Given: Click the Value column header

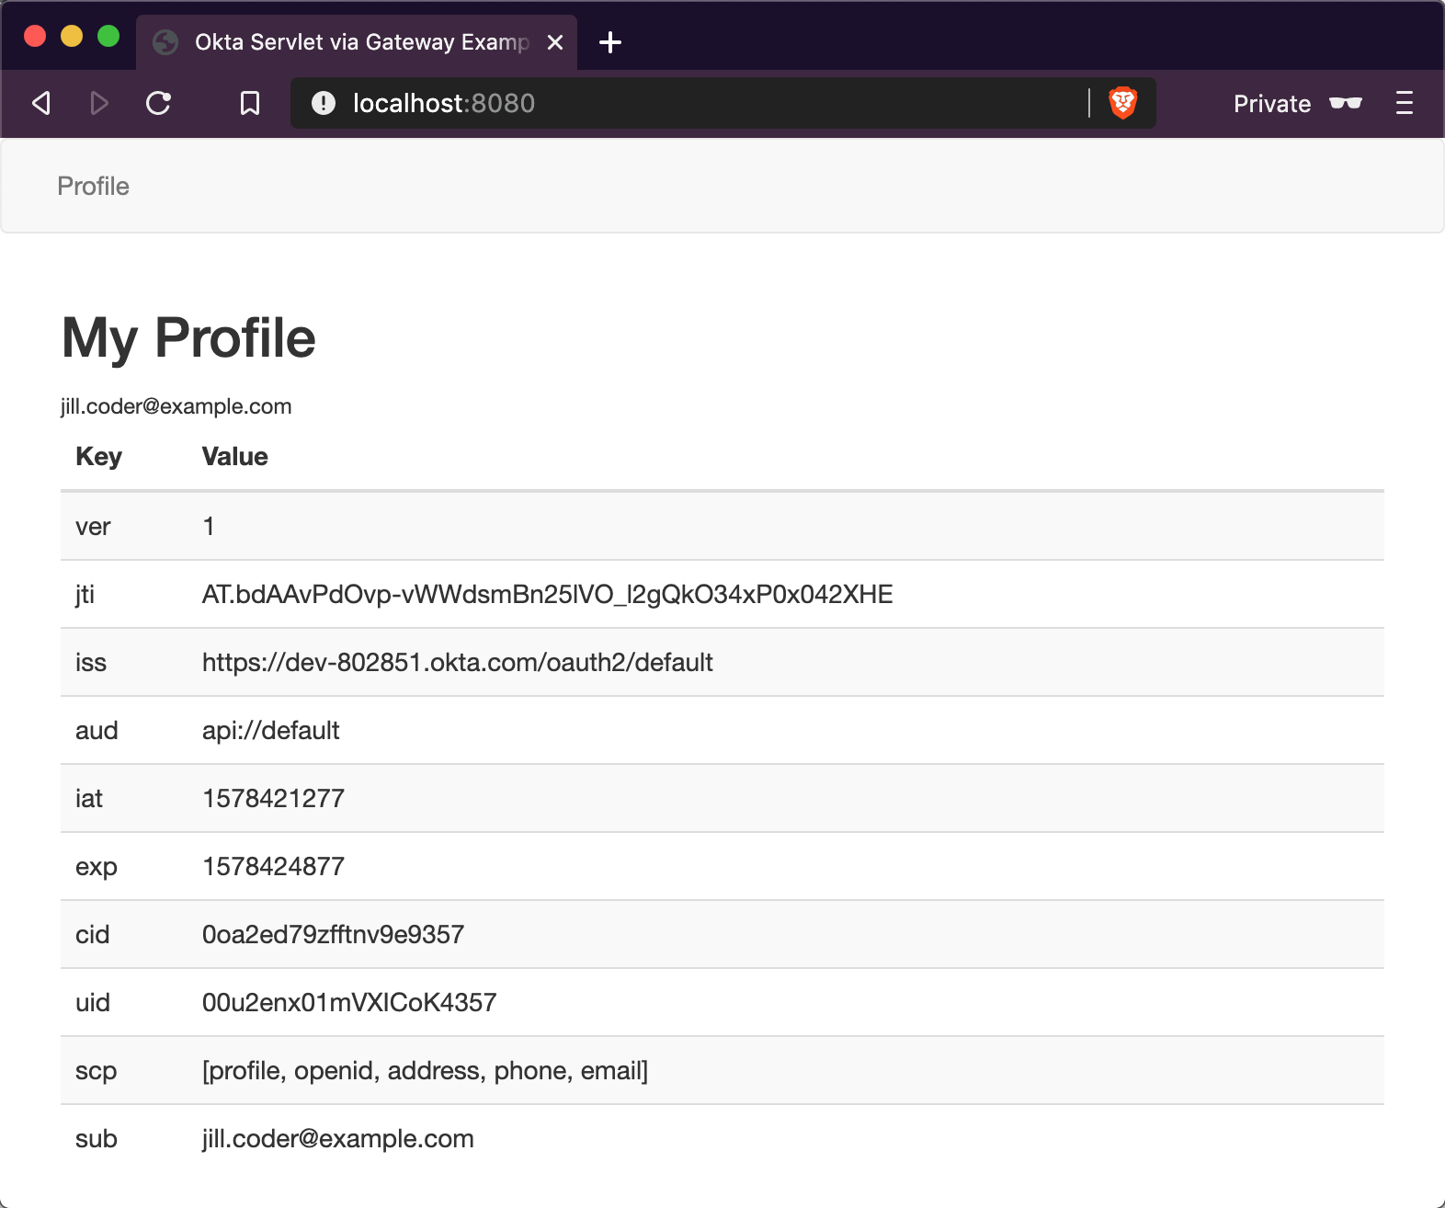Looking at the screenshot, I should pyautogui.click(x=234, y=457).
